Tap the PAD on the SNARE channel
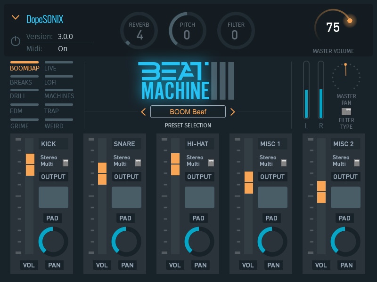The height and width of the screenshot is (282, 377). click(x=126, y=197)
